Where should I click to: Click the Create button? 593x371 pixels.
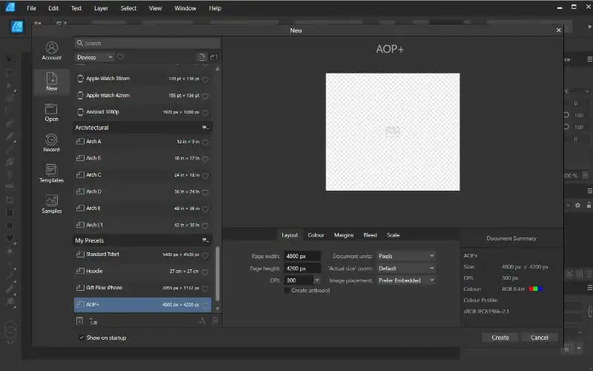click(500, 338)
